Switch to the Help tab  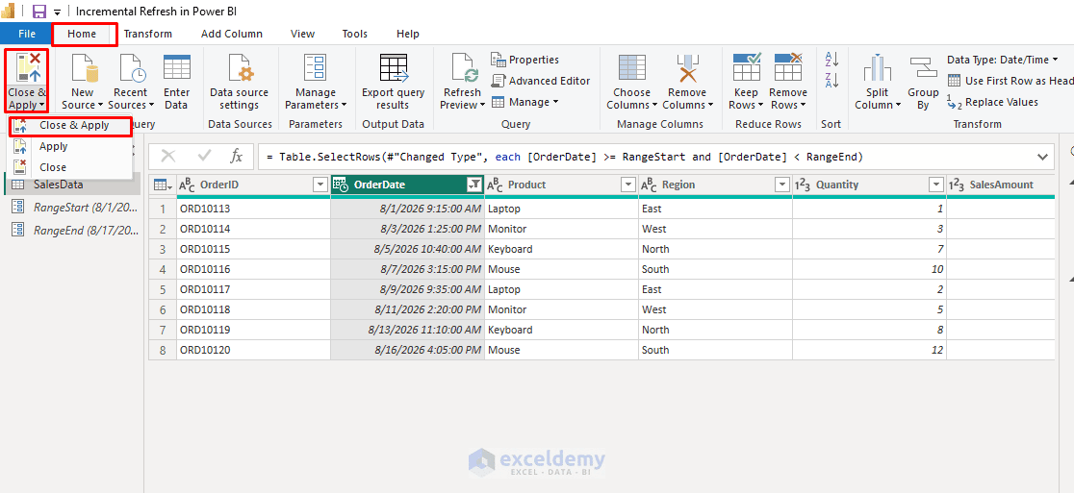point(408,34)
